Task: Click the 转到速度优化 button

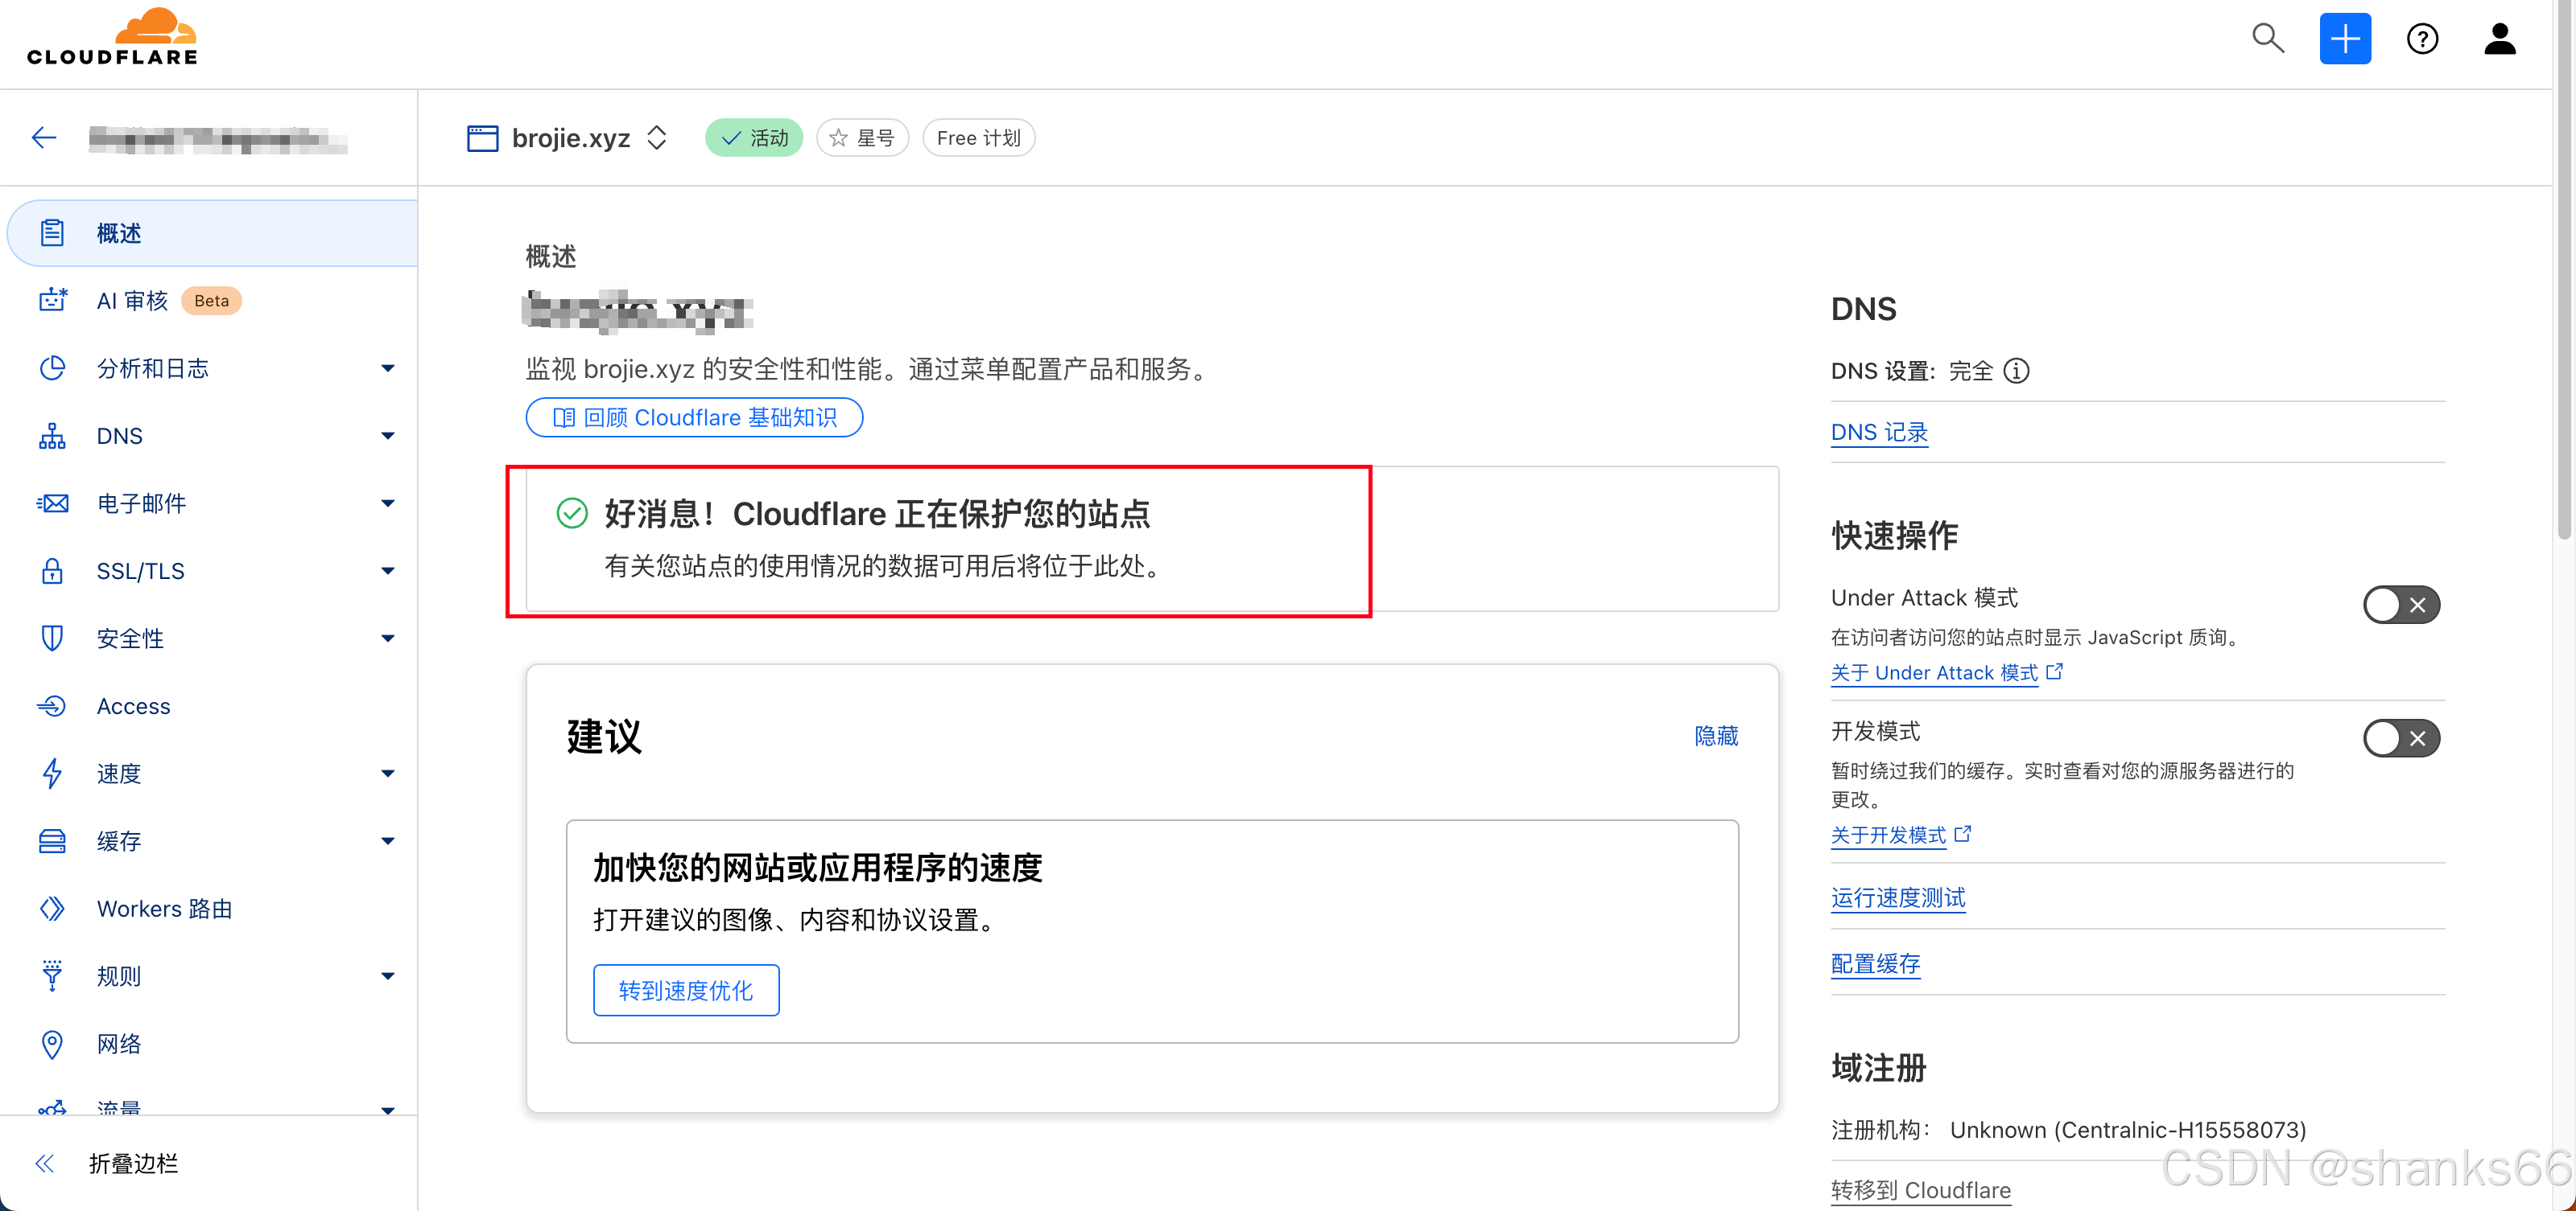Action: (685, 990)
